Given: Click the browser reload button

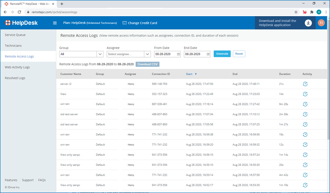Looking at the screenshot, I should 20,12.
